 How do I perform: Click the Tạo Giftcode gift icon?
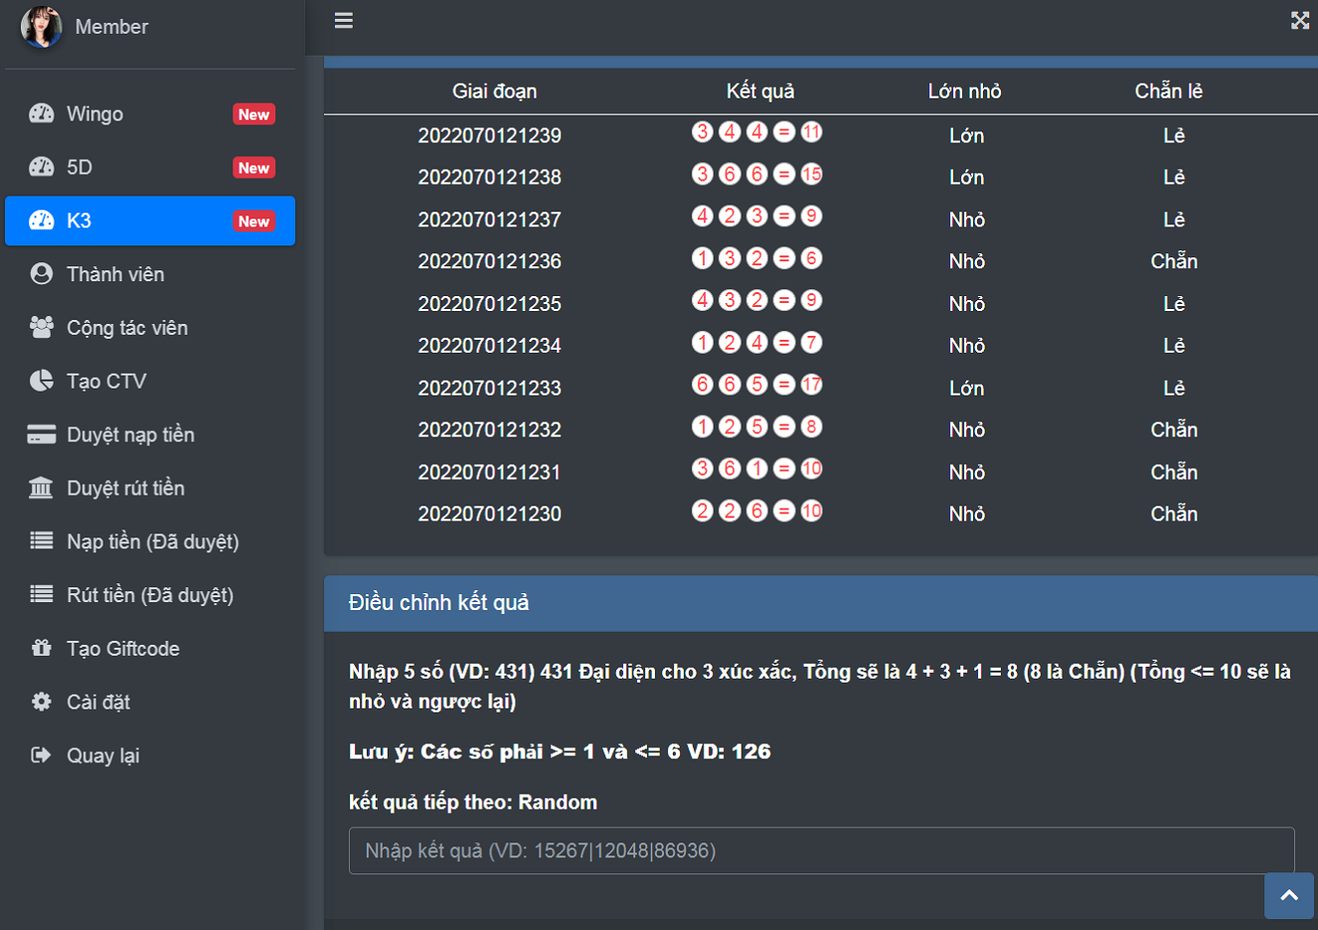pyautogui.click(x=42, y=649)
